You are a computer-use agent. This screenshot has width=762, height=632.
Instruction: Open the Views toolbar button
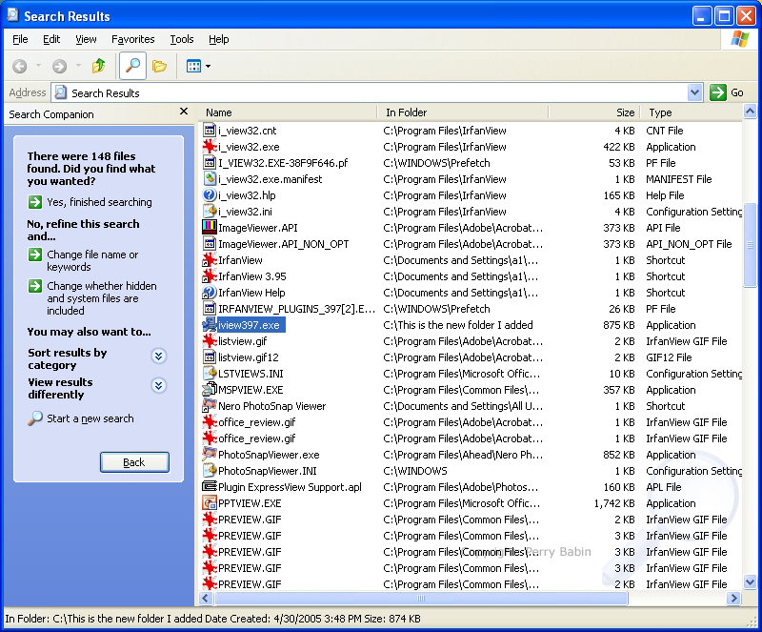(x=198, y=66)
